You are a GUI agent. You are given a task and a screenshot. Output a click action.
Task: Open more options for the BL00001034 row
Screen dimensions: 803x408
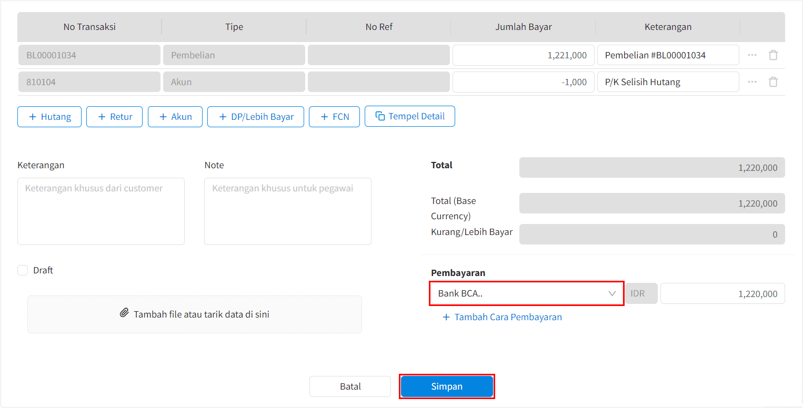752,55
